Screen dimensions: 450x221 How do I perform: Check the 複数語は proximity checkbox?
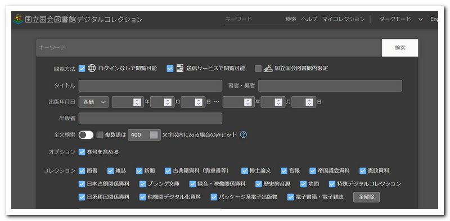(x=100, y=135)
